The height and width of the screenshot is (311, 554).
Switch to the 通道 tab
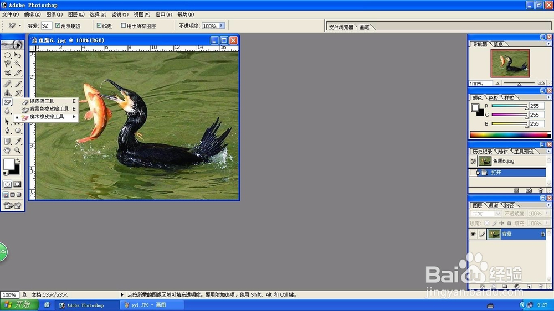point(493,205)
